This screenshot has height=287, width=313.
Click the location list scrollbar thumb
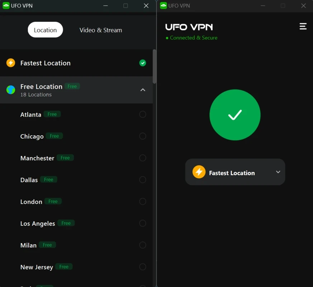(154, 66)
